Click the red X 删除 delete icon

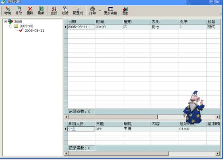click(x=30, y=10)
